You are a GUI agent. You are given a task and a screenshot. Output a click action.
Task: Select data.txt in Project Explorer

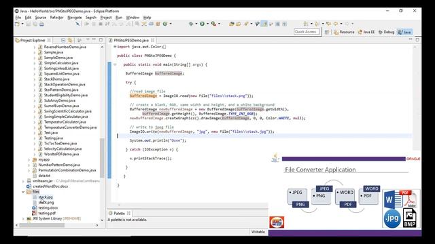[x=44, y=176]
